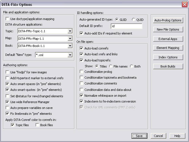
Task: Open Index Options
Action: [x=168, y=57]
